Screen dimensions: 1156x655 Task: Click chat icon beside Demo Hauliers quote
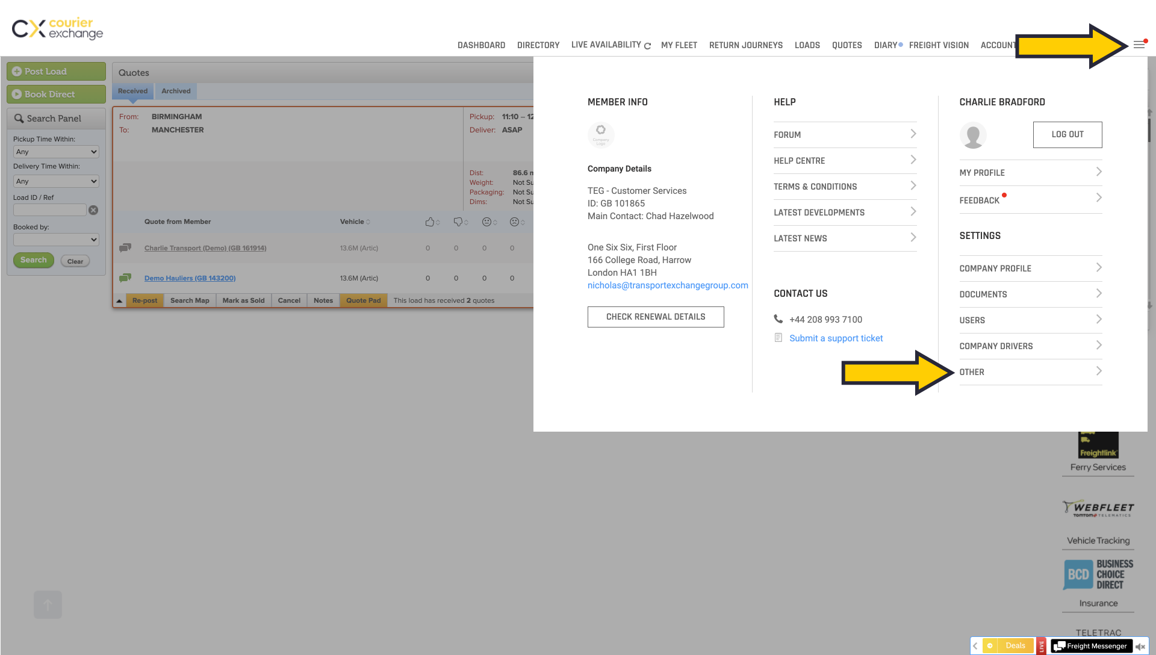tap(125, 278)
